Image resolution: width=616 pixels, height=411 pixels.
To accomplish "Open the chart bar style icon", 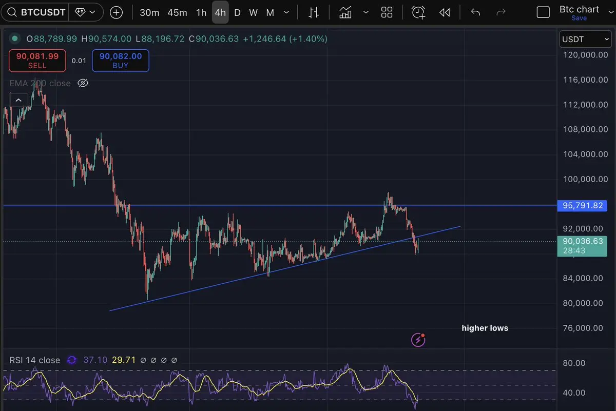I will [x=314, y=12].
